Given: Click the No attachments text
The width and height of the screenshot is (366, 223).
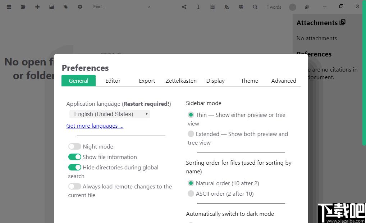Looking at the screenshot, I should 316,38.
